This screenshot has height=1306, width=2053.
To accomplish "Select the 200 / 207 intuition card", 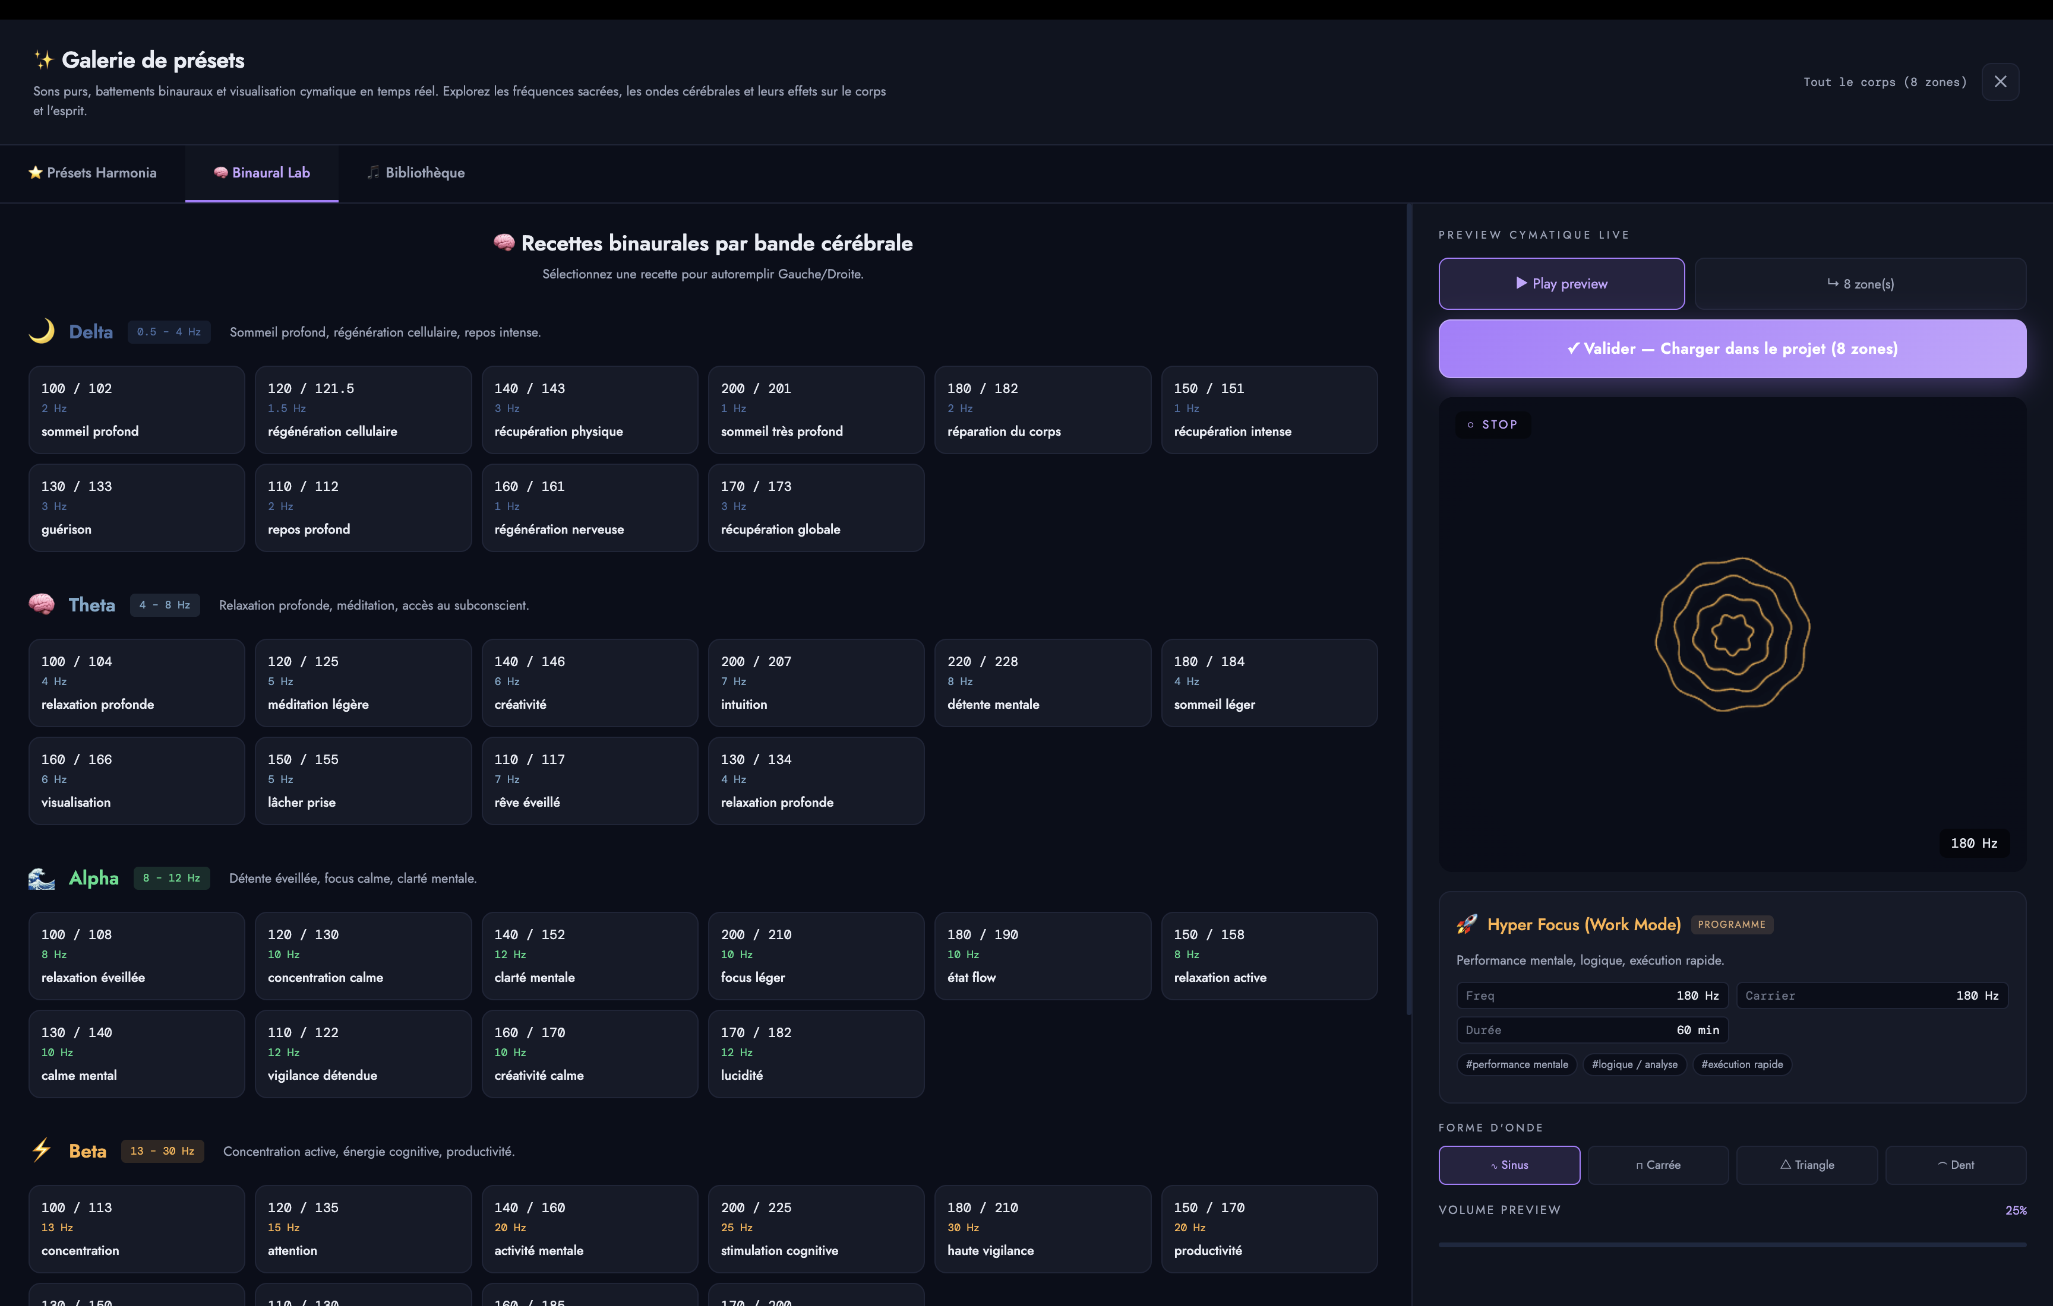I will tap(816, 683).
